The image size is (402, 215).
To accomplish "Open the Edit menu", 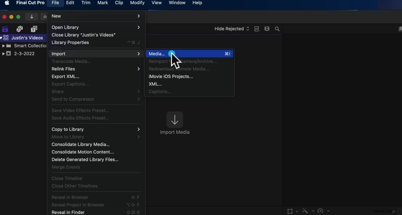I will [70, 3].
